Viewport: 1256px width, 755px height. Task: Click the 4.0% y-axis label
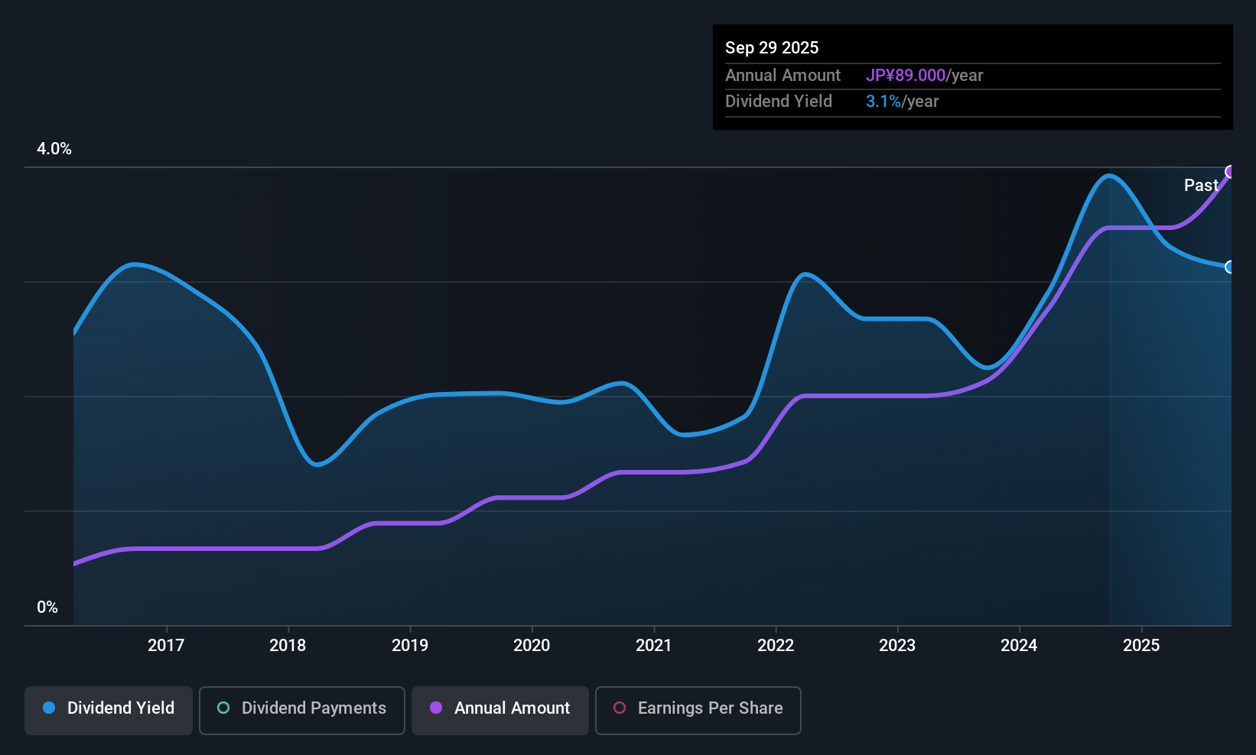(54, 149)
